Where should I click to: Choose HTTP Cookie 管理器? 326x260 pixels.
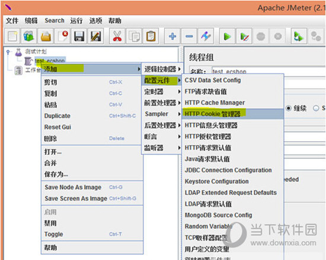point(233,114)
